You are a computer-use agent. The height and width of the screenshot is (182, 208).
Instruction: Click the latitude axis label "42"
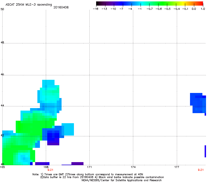coord(2,136)
